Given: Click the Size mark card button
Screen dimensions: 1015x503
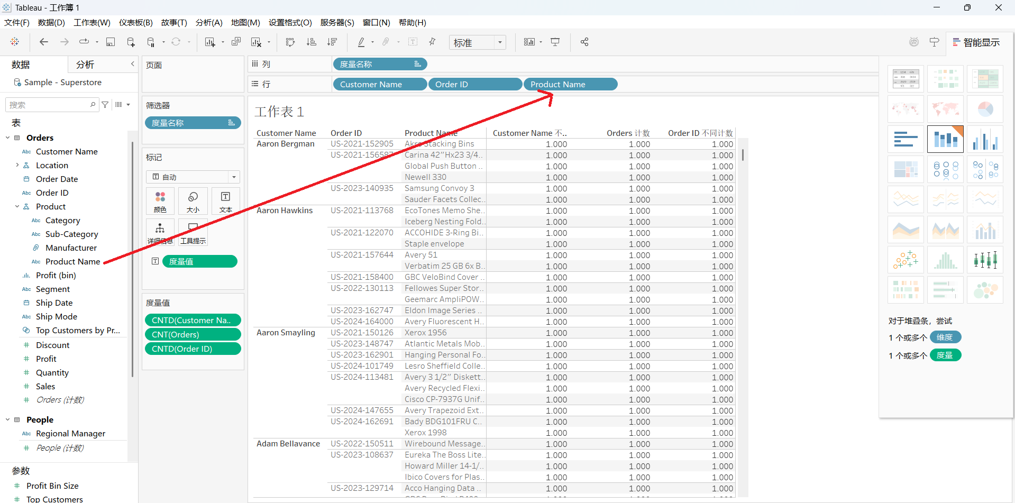Looking at the screenshot, I should pyautogui.click(x=193, y=202).
